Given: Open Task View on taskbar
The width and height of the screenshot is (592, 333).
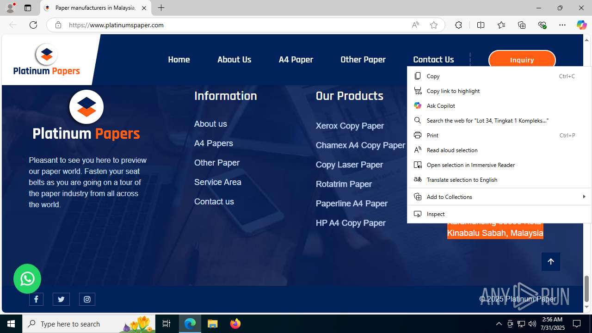Looking at the screenshot, I should 166,324.
